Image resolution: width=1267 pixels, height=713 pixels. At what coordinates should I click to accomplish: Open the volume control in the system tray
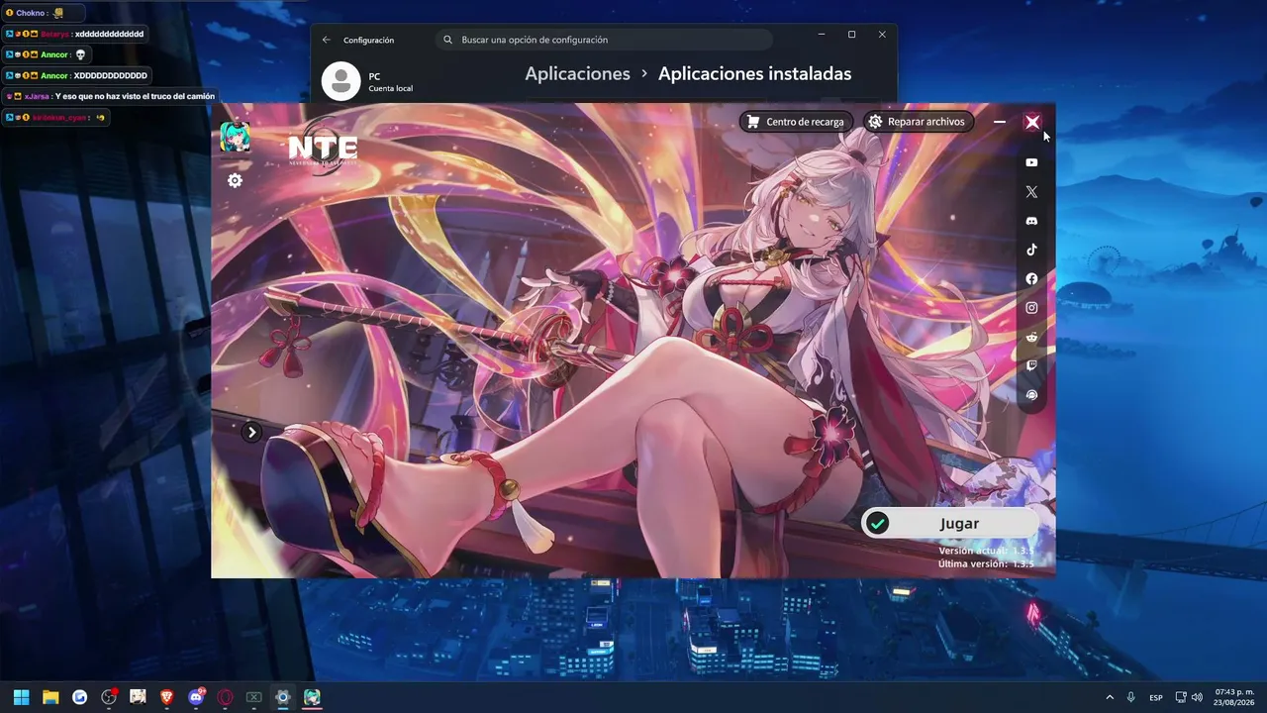point(1198,697)
